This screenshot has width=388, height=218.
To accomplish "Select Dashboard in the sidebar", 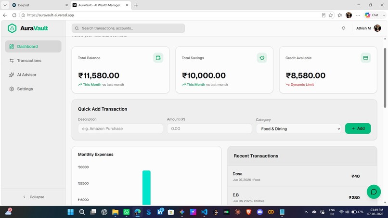I will coord(33,46).
